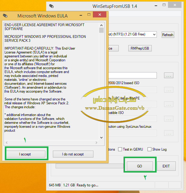The image size is (186, 193).
Task: Click browse button beside PE setup row
Action: click(169, 104)
